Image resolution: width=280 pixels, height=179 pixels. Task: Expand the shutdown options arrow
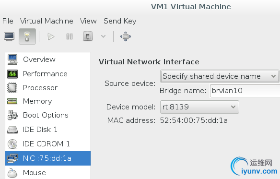pos(103,36)
